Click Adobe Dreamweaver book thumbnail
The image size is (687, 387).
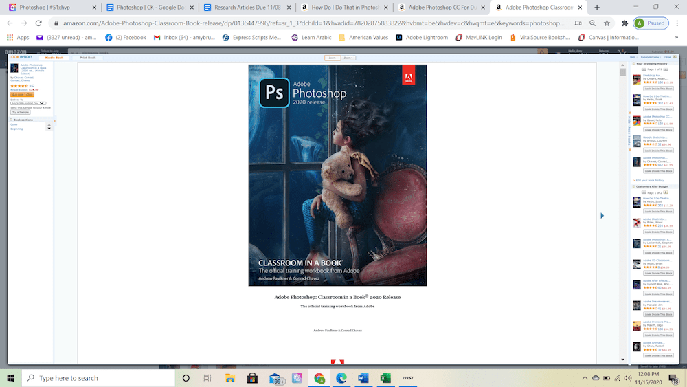coord(637,305)
